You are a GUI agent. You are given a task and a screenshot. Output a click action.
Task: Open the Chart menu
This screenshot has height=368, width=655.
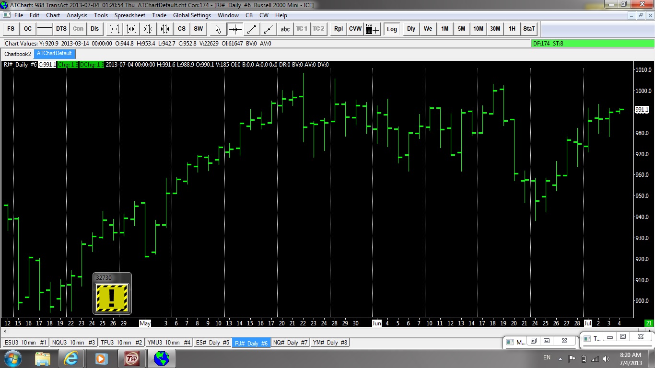(53, 15)
